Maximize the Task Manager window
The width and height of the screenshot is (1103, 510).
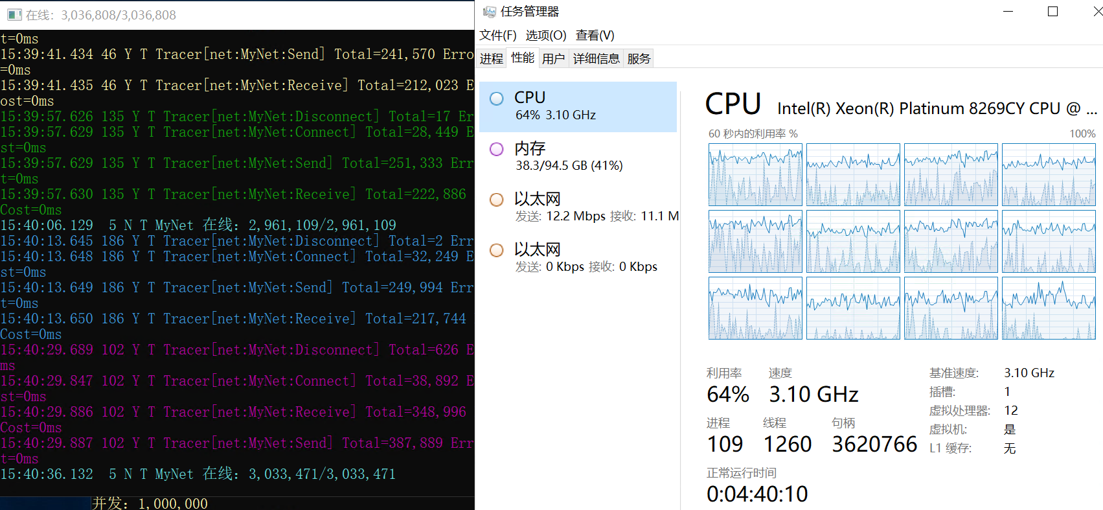[1052, 12]
